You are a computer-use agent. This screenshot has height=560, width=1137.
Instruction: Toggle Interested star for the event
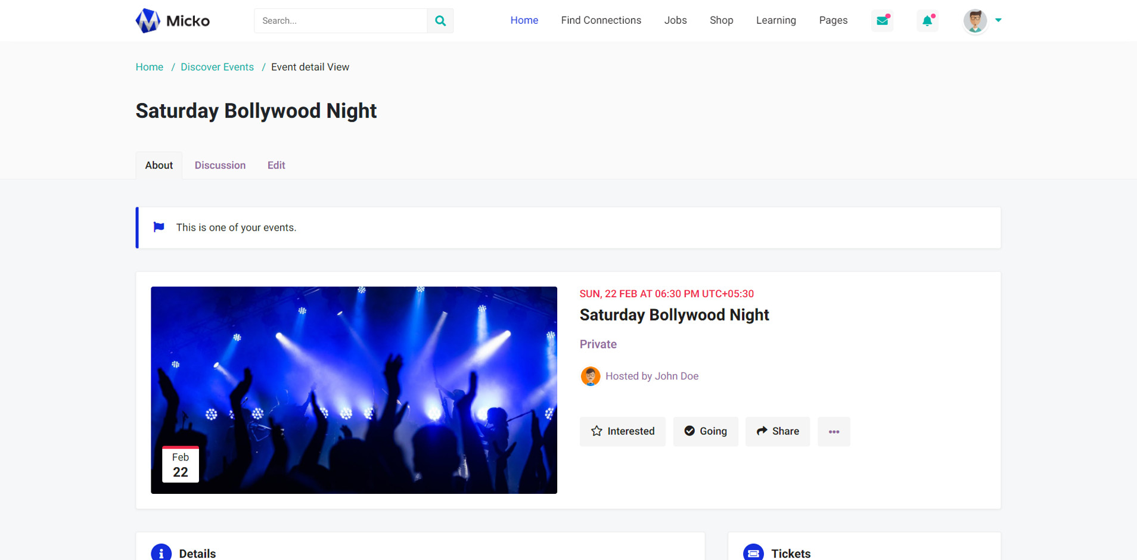(622, 431)
